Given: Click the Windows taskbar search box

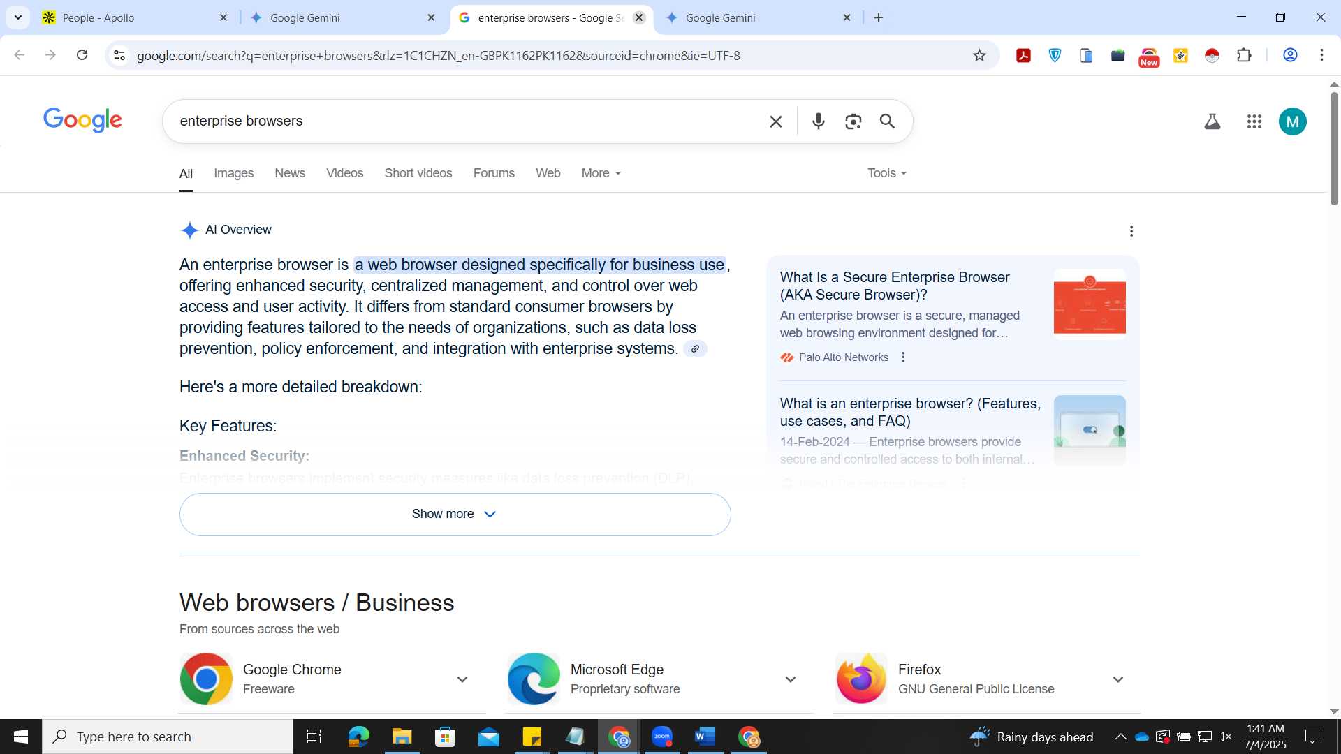Looking at the screenshot, I should 168,737.
